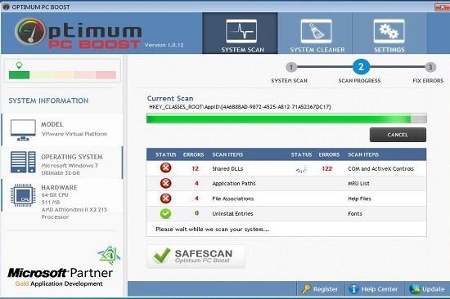The width and height of the screenshot is (450, 299).
Task: Select the MRU List scan item
Action: 358,184
